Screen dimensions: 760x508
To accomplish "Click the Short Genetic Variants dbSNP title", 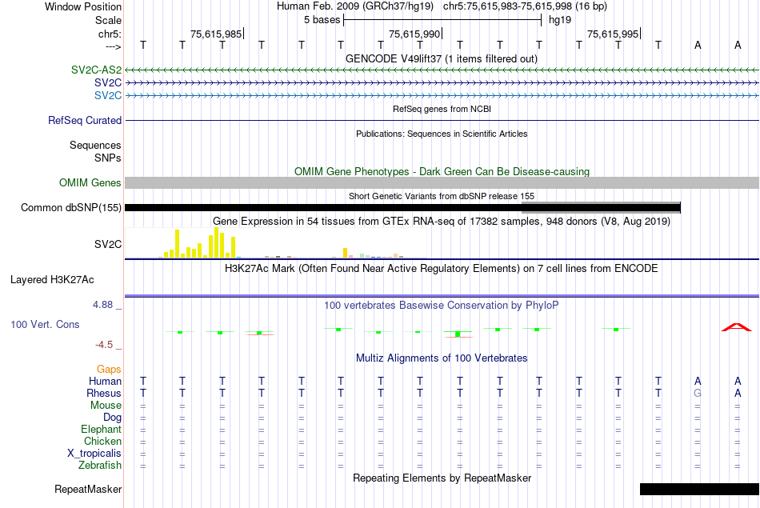I will (442, 196).
